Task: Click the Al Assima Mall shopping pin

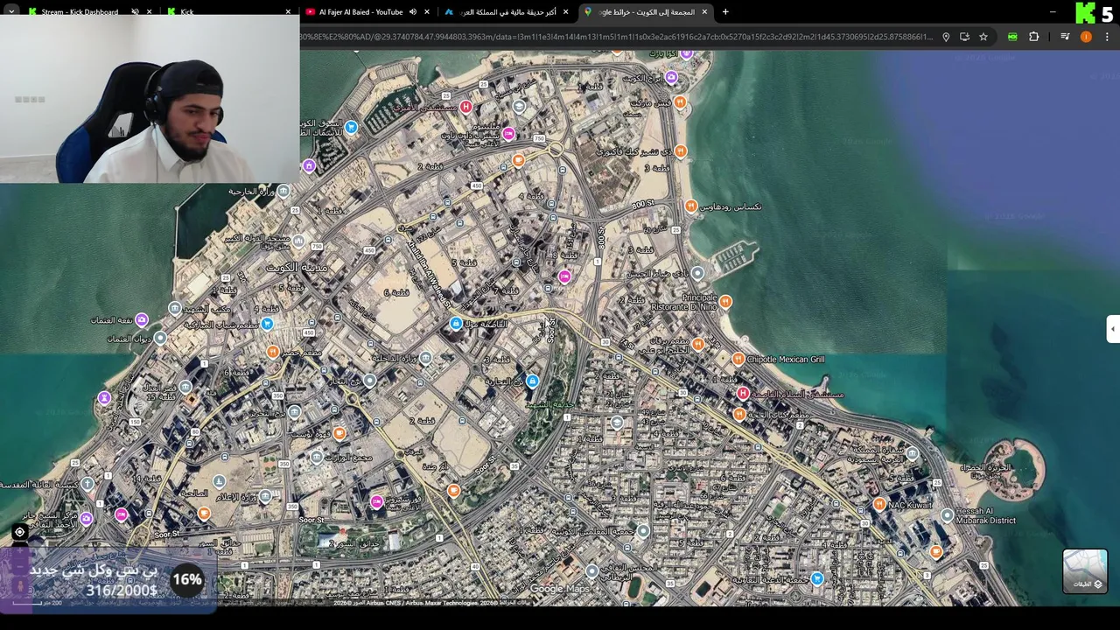Action: click(x=455, y=325)
